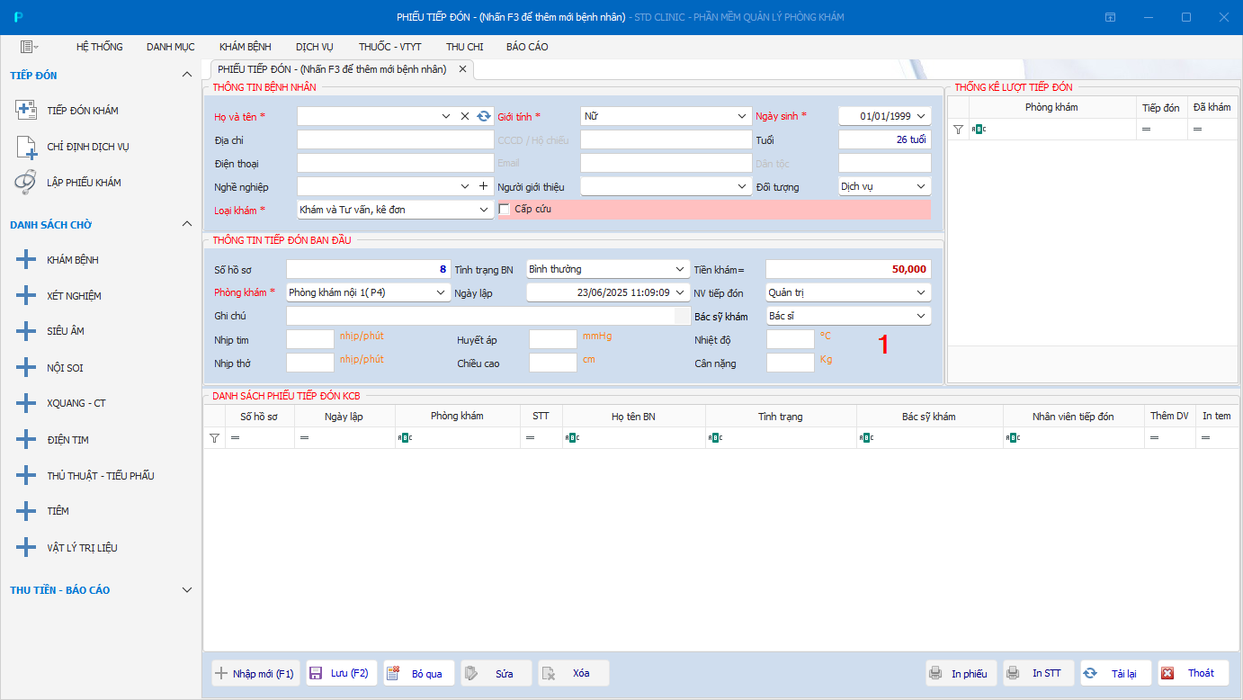The height and width of the screenshot is (700, 1243).
Task: Open the Bác sỹ khám dropdown
Action: pyautogui.click(x=921, y=316)
